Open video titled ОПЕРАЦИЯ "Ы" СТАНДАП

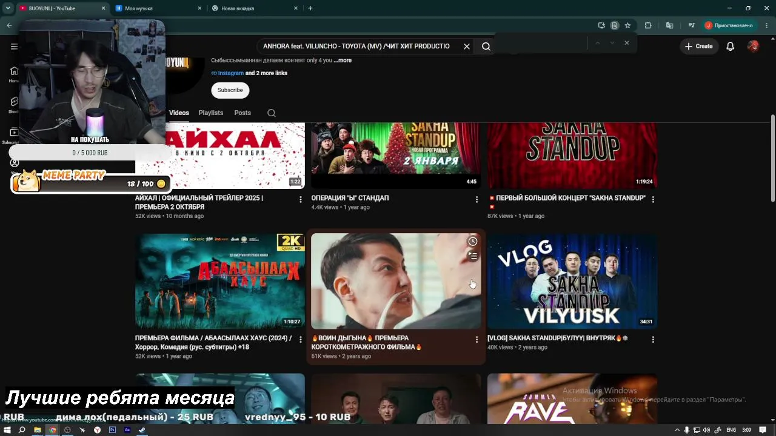pos(350,198)
